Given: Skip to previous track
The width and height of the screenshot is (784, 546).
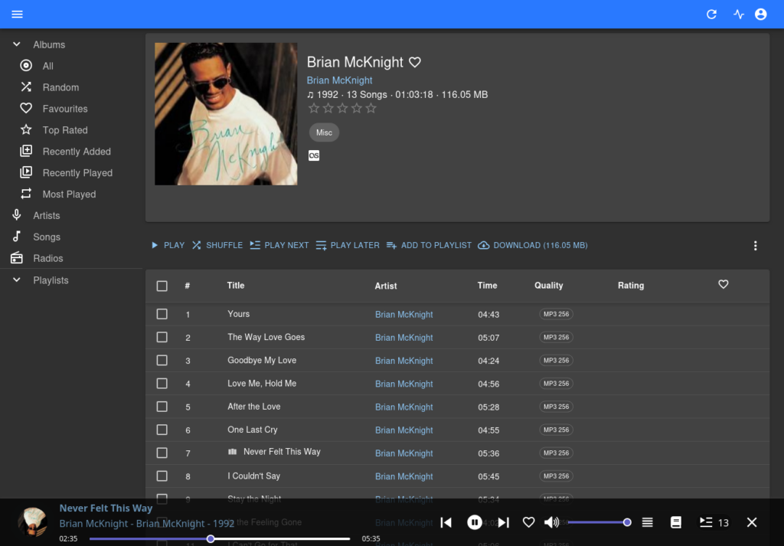Looking at the screenshot, I should [446, 522].
